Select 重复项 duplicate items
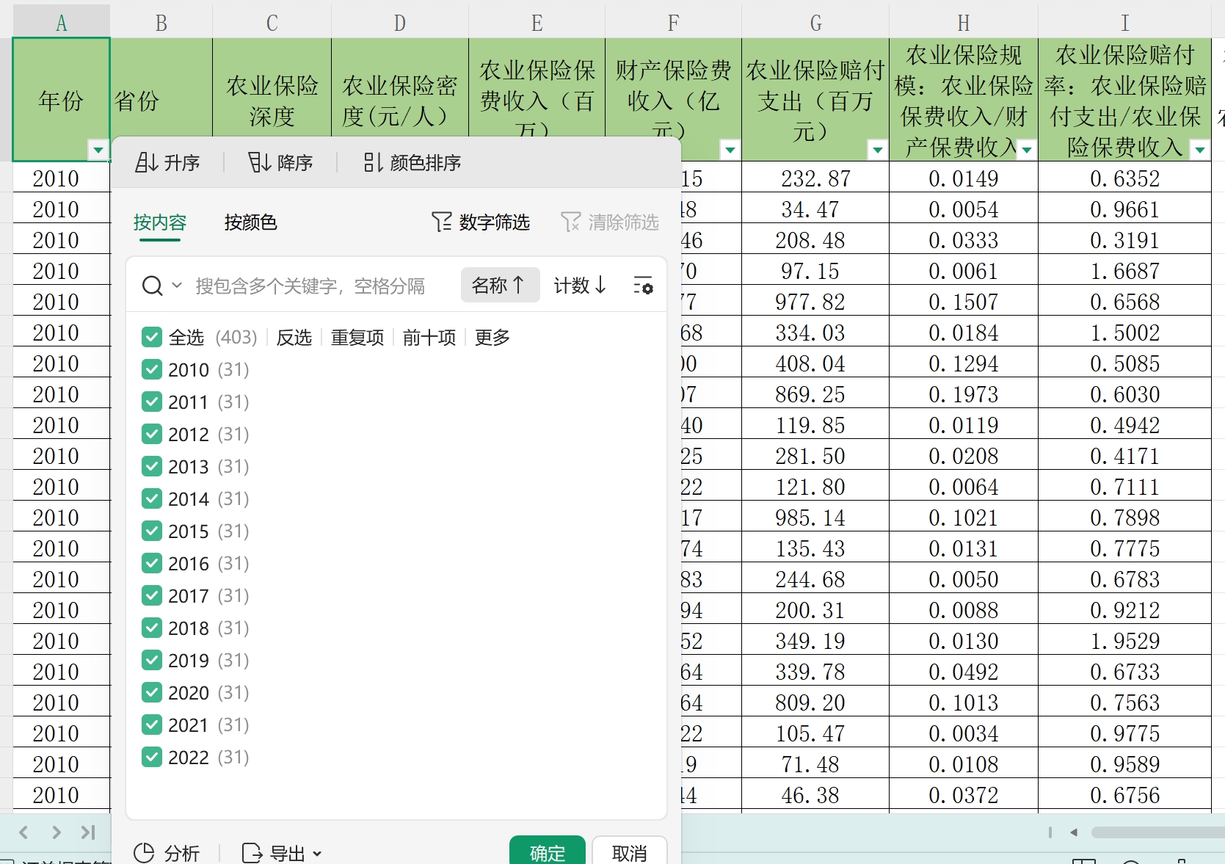The height and width of the screenshot is (864, 1225). coord(357,337)
